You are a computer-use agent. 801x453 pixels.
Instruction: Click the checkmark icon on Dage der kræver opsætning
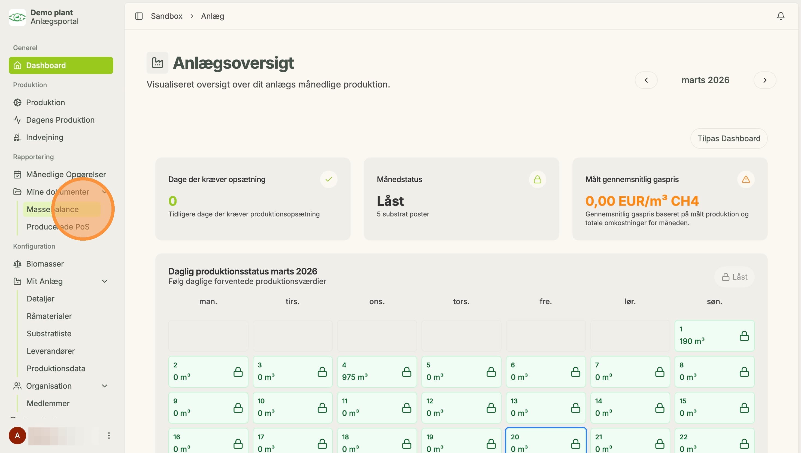[x=329, y=179]
